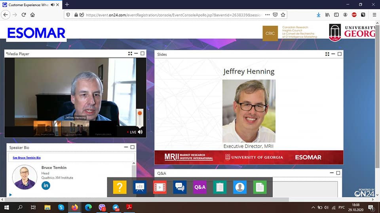
Task: Open the group chat bubbles widget
Action: click(x=180, y=187)
